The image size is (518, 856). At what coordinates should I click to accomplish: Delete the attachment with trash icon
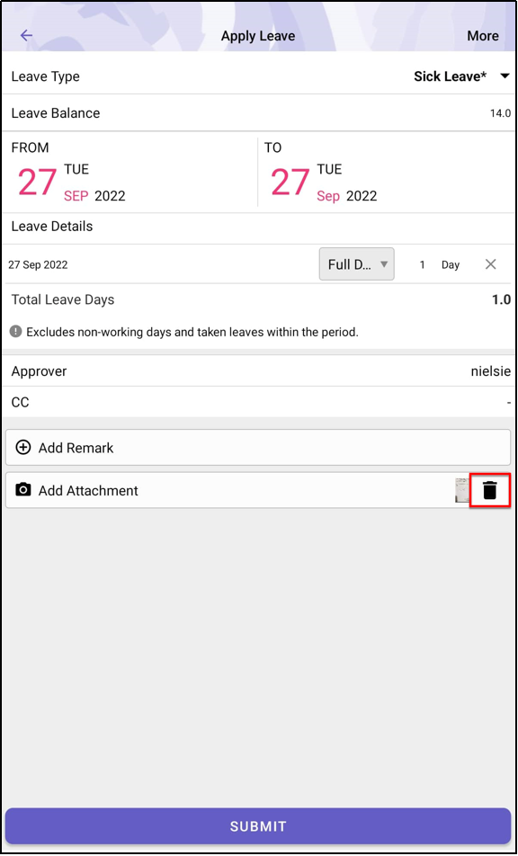[x=489, y=490]
